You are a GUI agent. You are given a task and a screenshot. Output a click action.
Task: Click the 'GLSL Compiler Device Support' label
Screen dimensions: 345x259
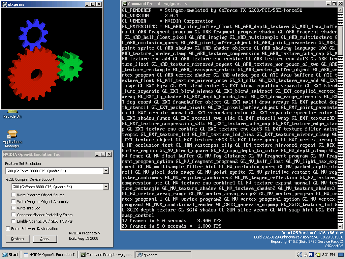tap(30, 179)
